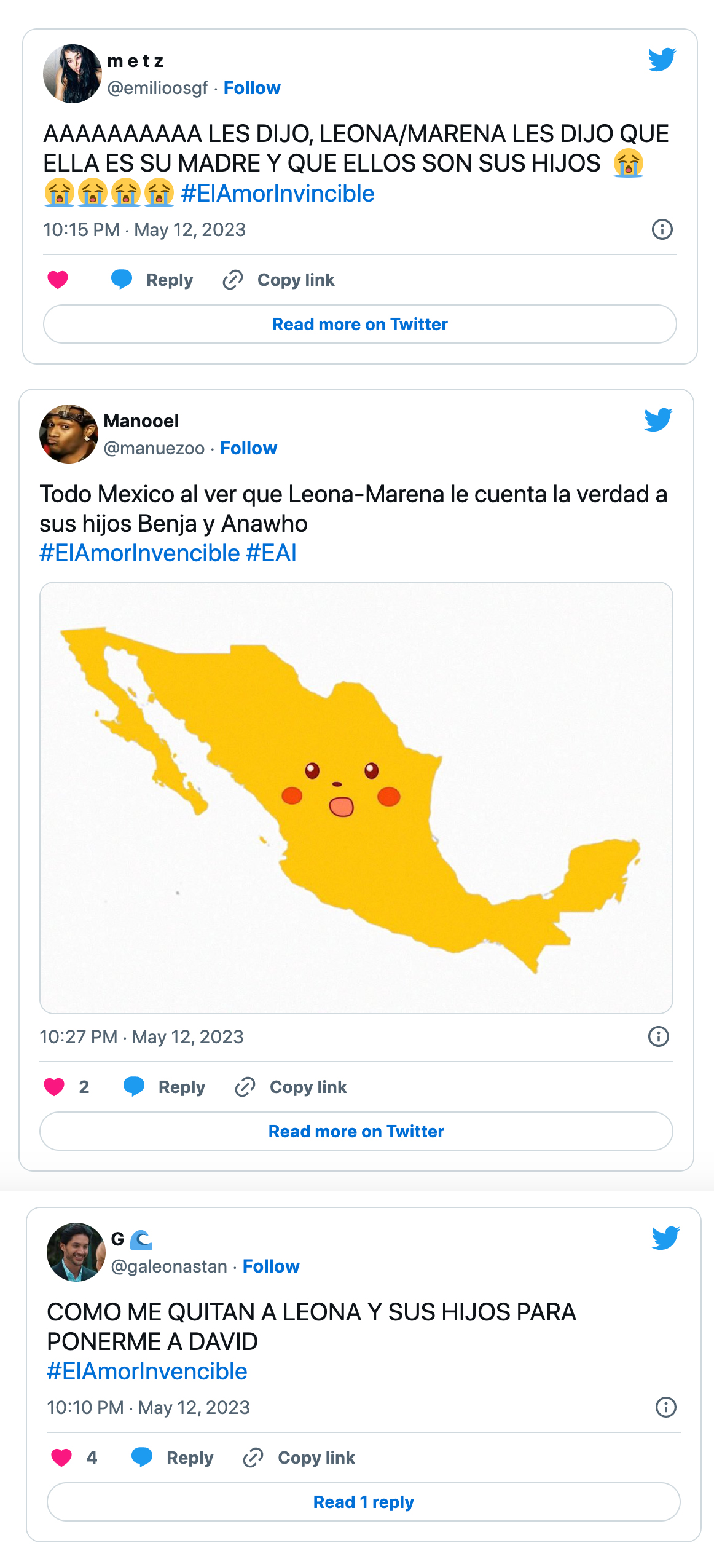Click Twitter bird icon on galeonastan tweet
The image size is (714, 1559).
pyautogui.click(x=665, y=1238)
